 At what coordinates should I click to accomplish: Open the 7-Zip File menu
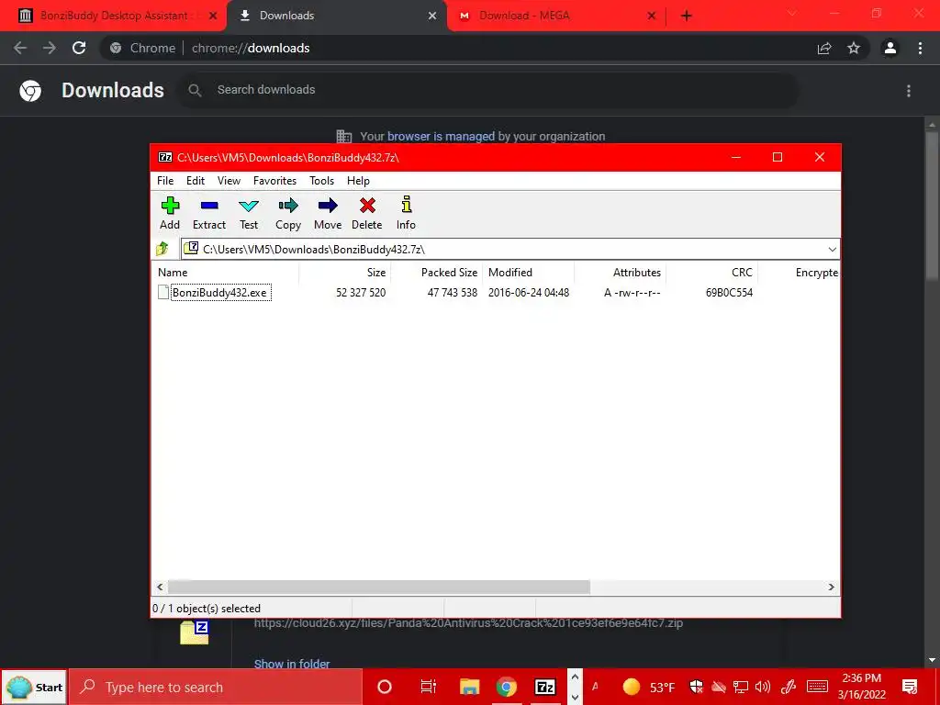165,181
